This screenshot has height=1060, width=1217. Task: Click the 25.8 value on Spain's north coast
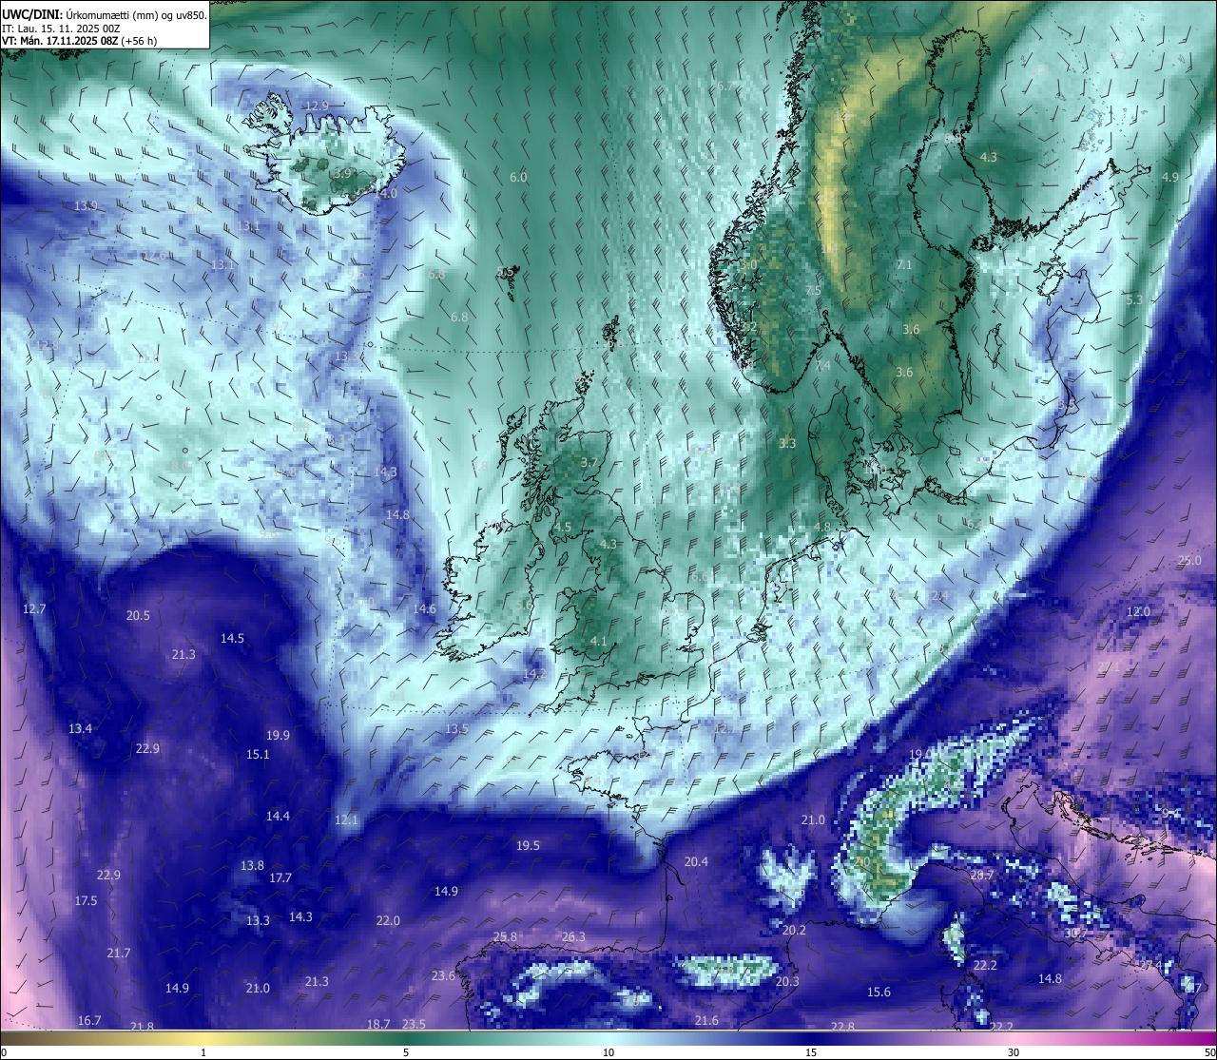click(505, 937)
